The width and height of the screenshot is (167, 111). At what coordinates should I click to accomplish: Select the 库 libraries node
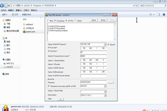5,38
